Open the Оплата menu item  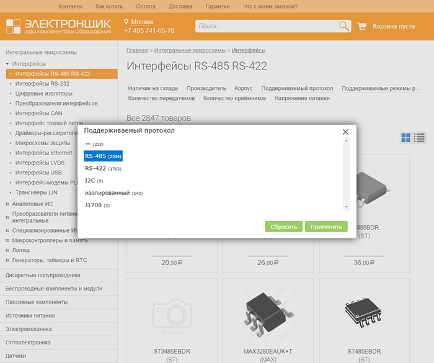(x=146, y=6)
